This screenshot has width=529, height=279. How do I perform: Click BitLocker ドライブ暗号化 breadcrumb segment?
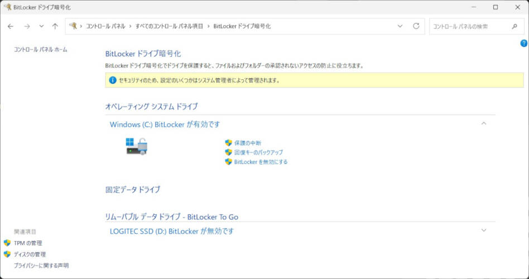click(242, 26)
